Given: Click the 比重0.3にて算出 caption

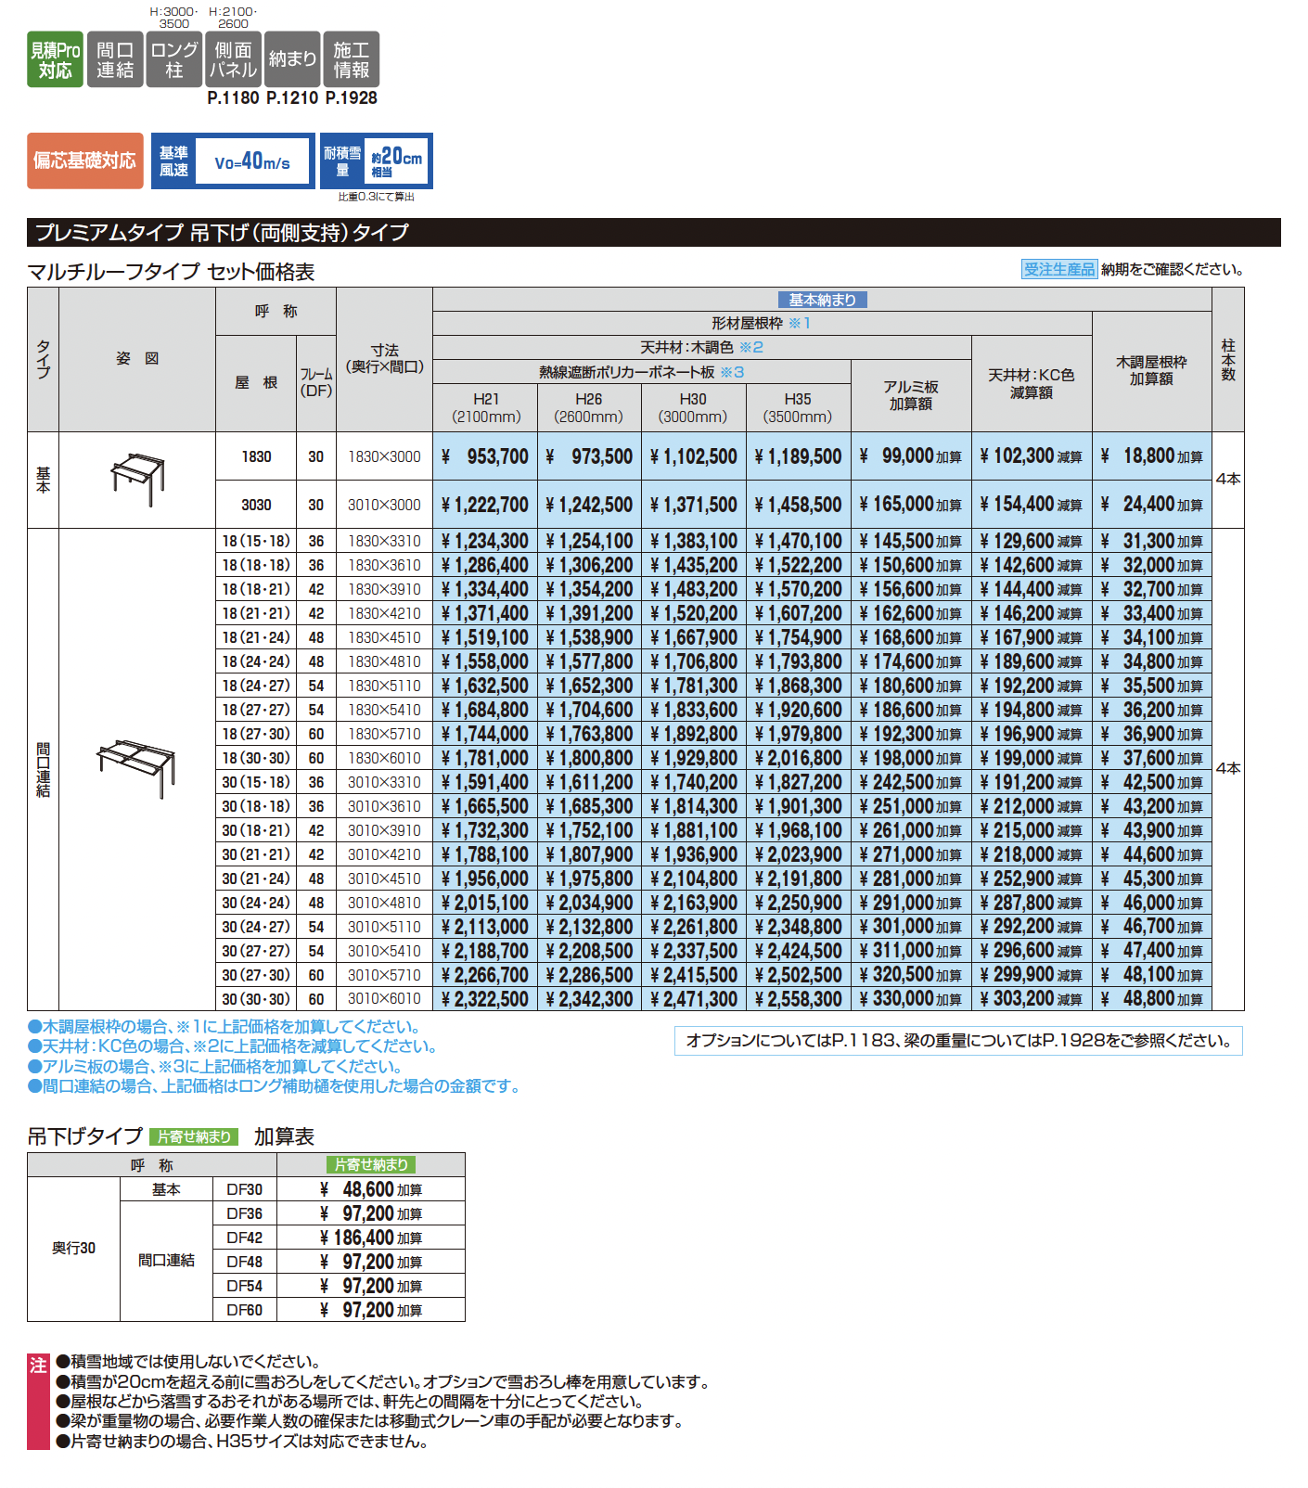Looking at the screenshot, I should 377,197.
